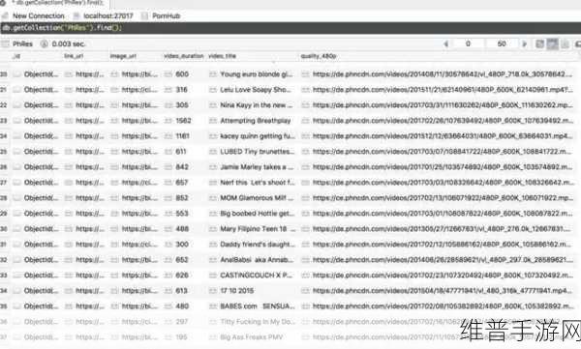Select row number 35
The image size is (581, 349).
click(4, 306)
